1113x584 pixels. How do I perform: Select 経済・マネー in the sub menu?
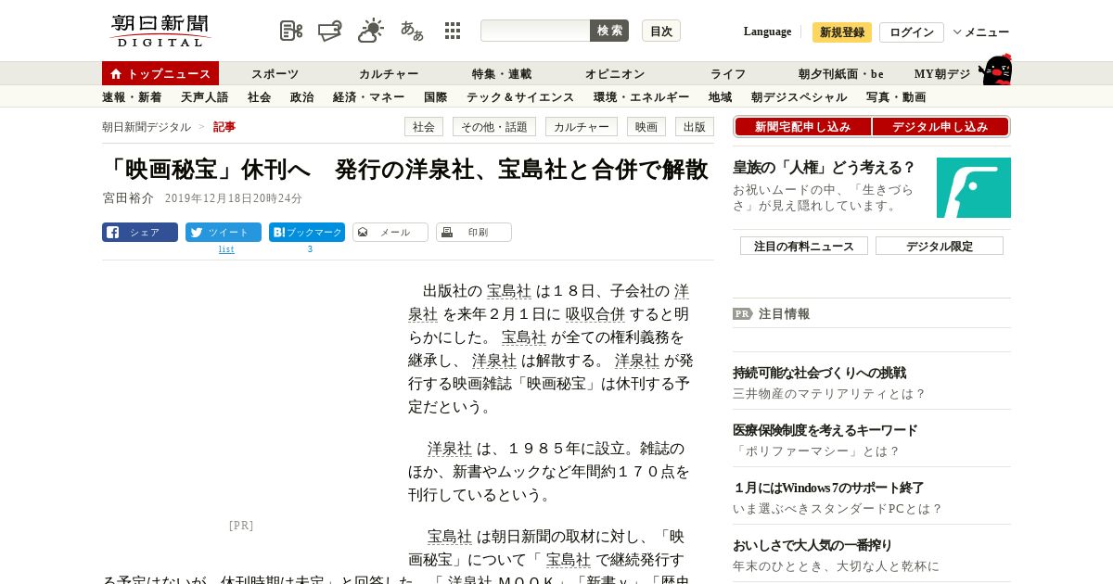[369, 97]
